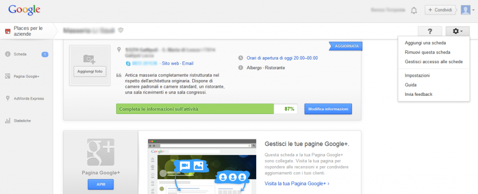Click the Albergo · Ristorante category text
Image resolution: width=478 pixels, height=194 pixels.
[266, 68]
